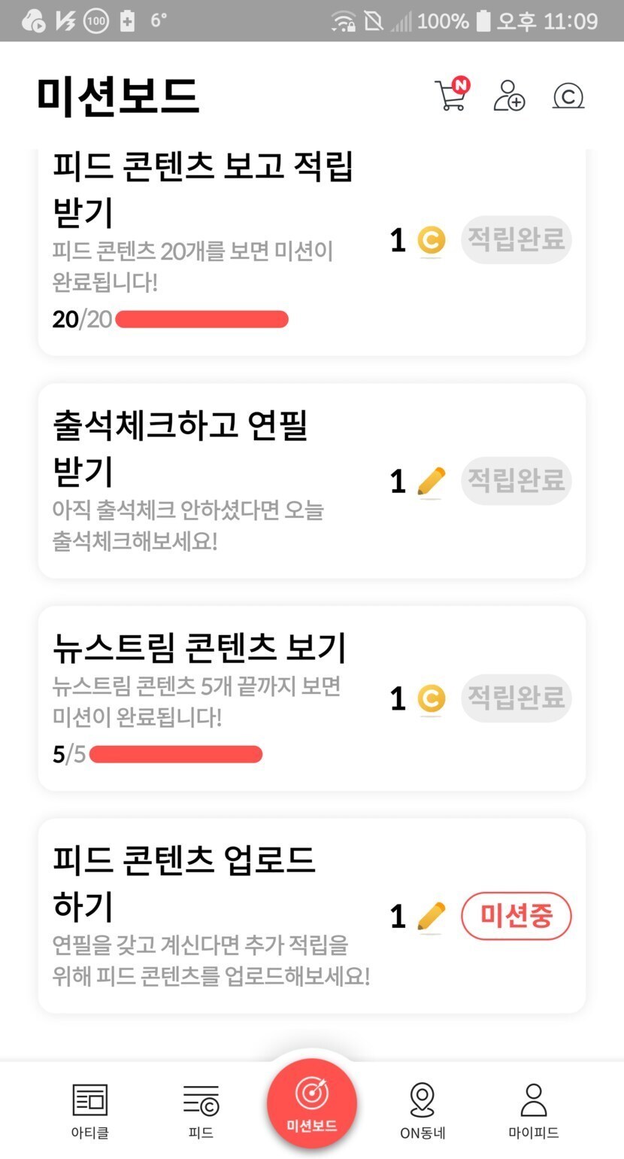
Task: Tap the 미션중 button
Action: (x=516, y=916)
